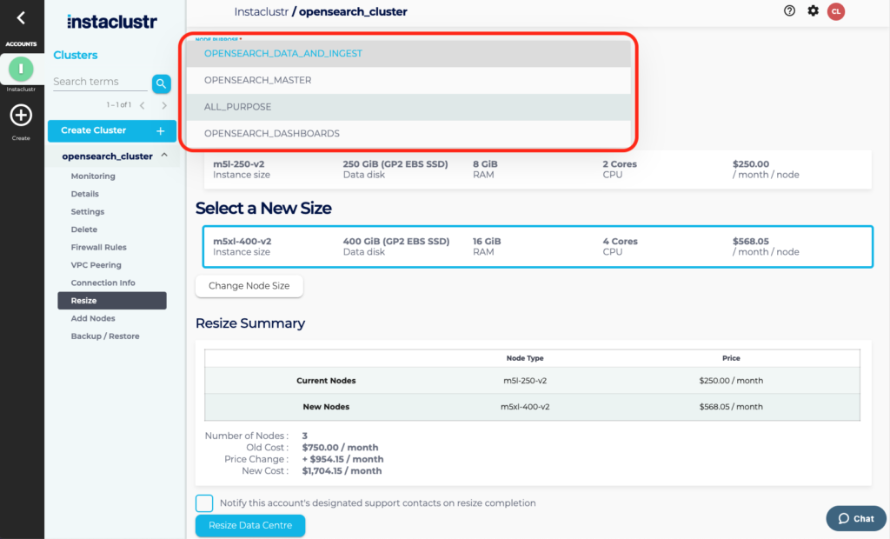Click the Create plus circle icon
Screen dimensions: 890x539
[21, 116]
